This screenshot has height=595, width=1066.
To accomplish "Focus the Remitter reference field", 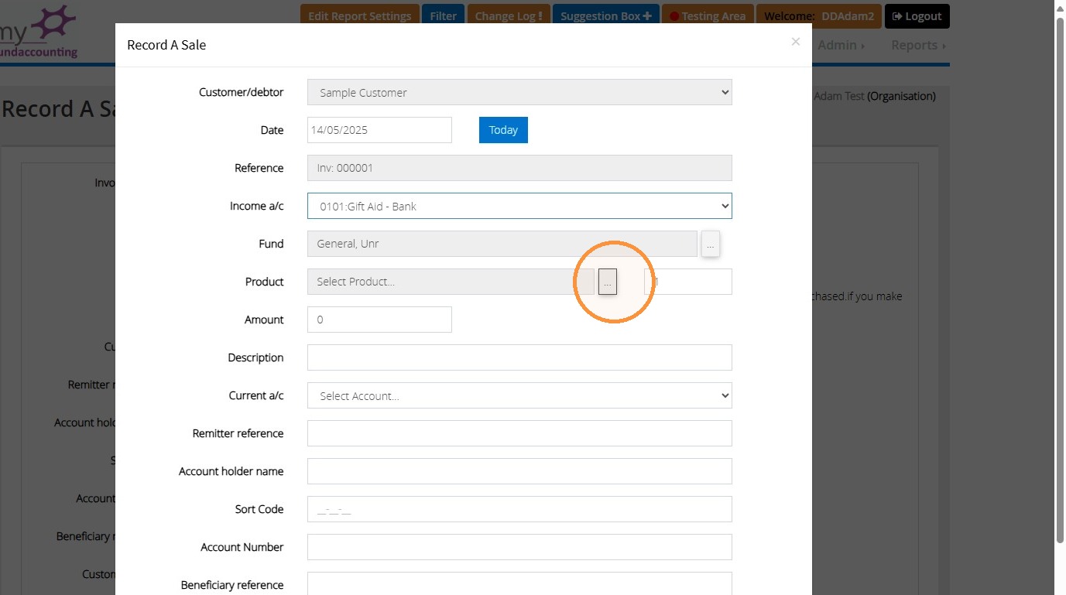I will [x=519, y=433].
